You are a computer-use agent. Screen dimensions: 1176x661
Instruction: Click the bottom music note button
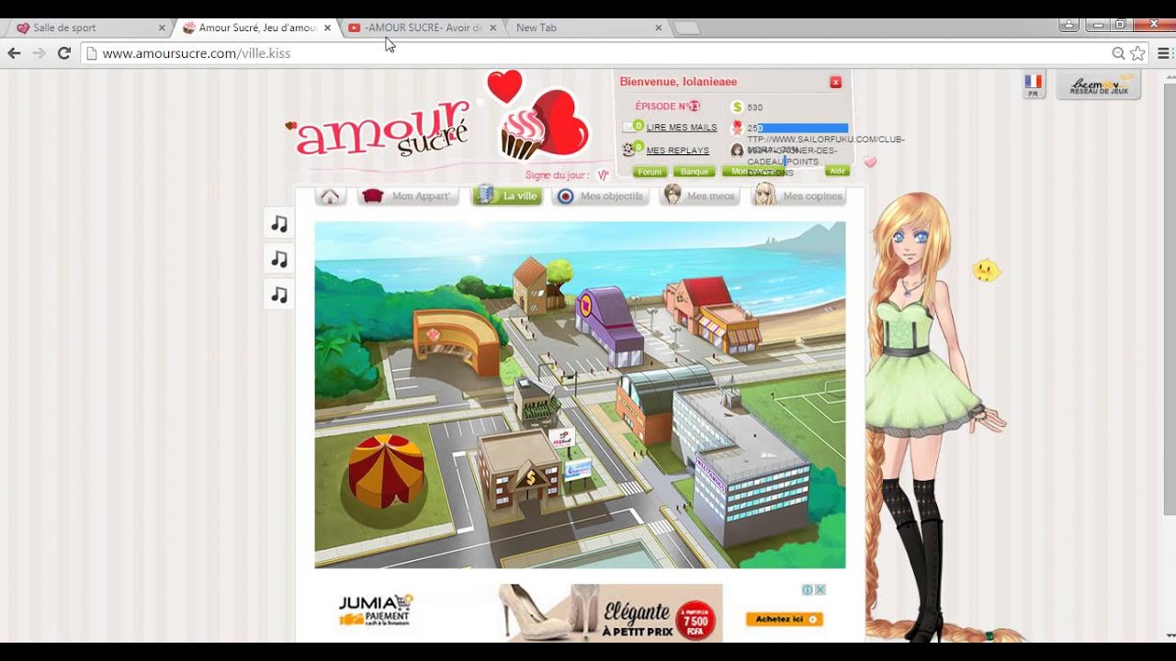click(279, 295)
